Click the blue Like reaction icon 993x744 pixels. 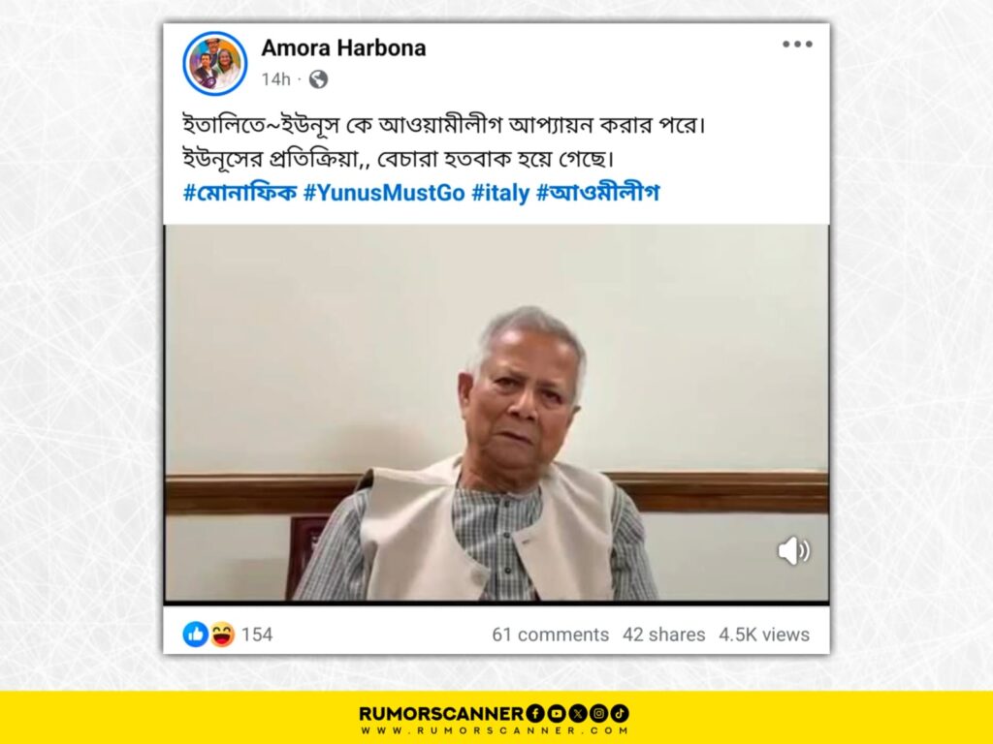196,634
